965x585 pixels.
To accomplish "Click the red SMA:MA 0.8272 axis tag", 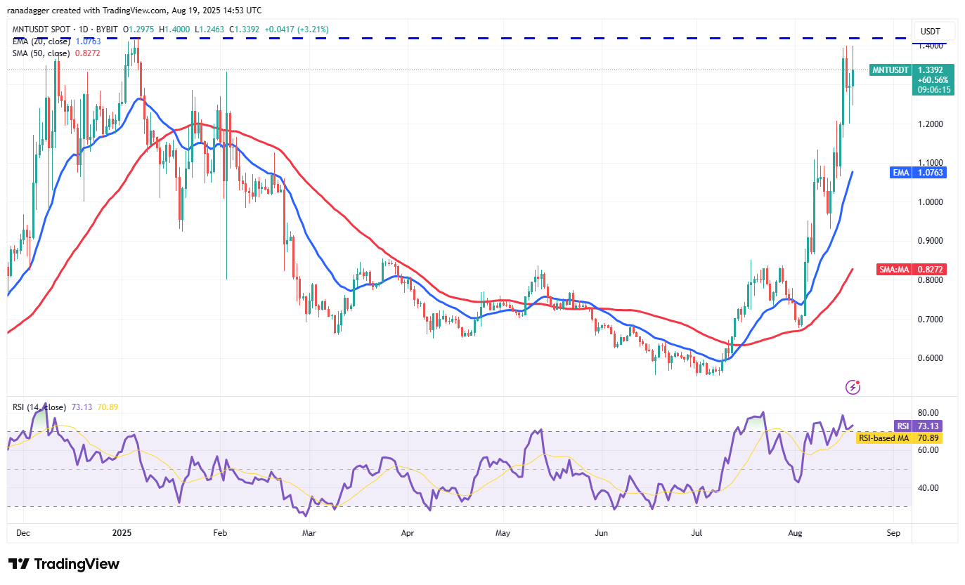I will (x=912, y=269).
